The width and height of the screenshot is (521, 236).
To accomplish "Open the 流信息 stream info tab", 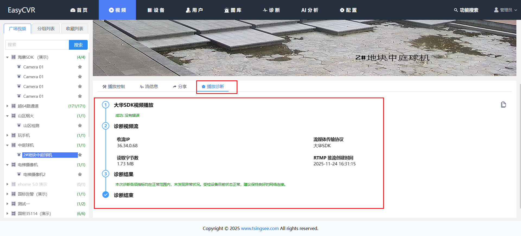I will pyautogui.click(x=149, y=87).
